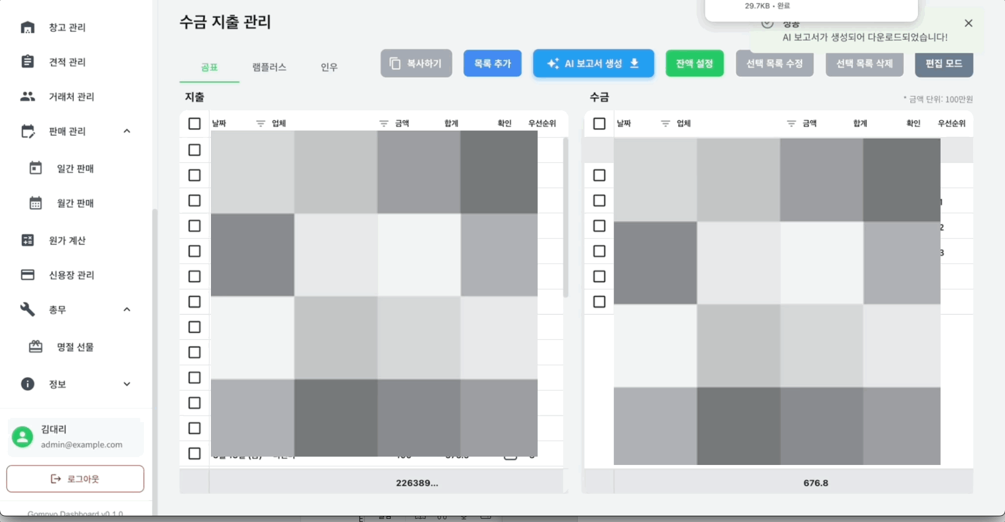
Task: Collapse the 판매 관리 menu chevron
Action: click(x=127, y=131)
